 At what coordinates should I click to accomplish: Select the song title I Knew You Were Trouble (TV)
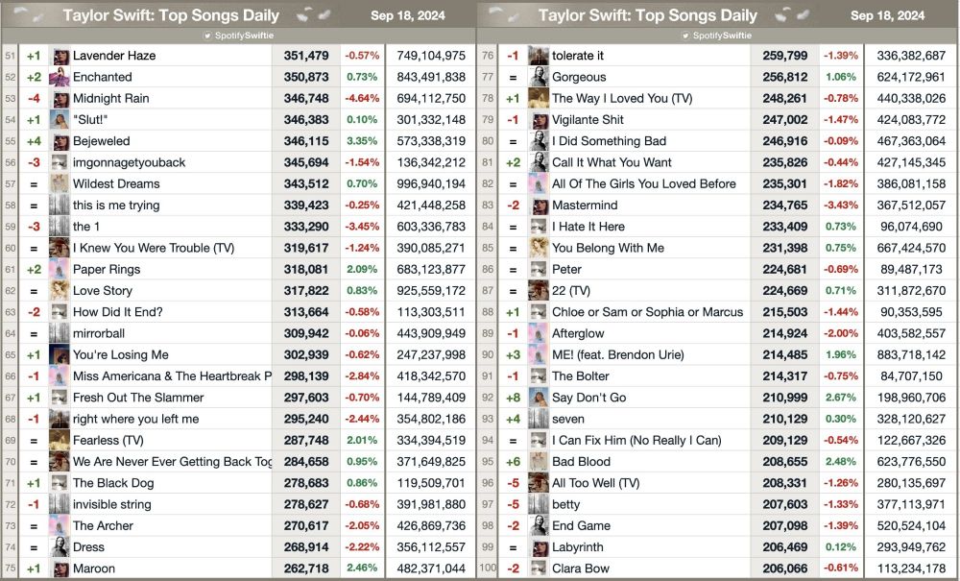pyautogui.click(x=154, y=248)
